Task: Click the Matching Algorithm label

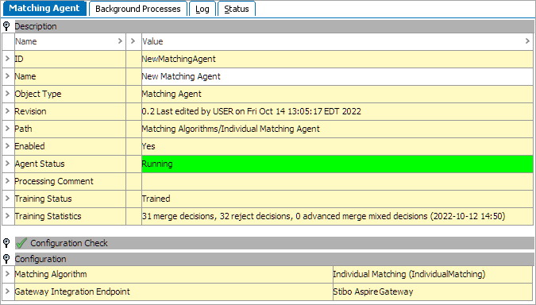Action: [x=51, y=274]
